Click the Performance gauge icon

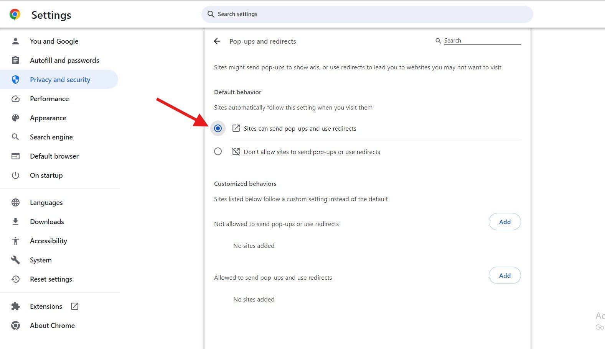coord(15,98)
